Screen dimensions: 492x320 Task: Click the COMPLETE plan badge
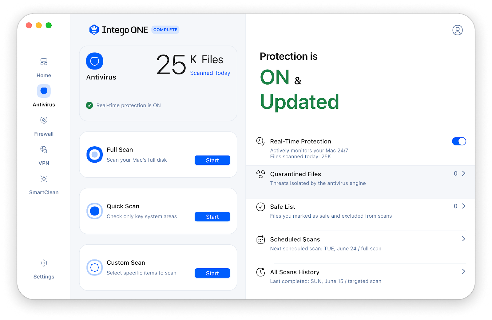pos(165,30)
